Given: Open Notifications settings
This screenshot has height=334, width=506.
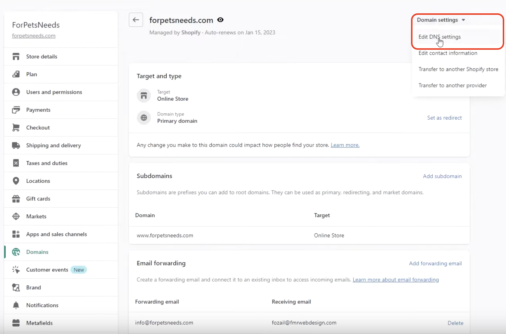Looking at the screenshot, I should pos(61,305).
